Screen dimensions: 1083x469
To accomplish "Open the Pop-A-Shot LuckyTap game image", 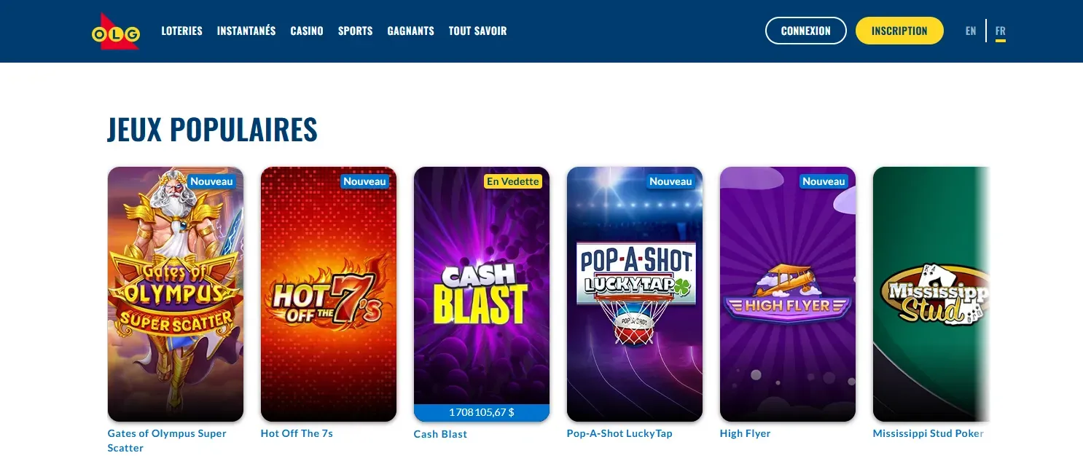I will pyautogui.click(x=635, y=294).
